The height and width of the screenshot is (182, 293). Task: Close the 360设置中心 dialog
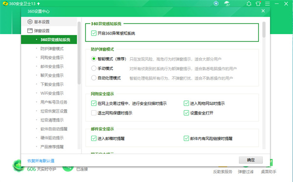click(x=263, y=11)
